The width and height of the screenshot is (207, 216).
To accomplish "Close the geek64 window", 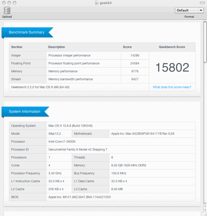I will click(x=3, y=3).
